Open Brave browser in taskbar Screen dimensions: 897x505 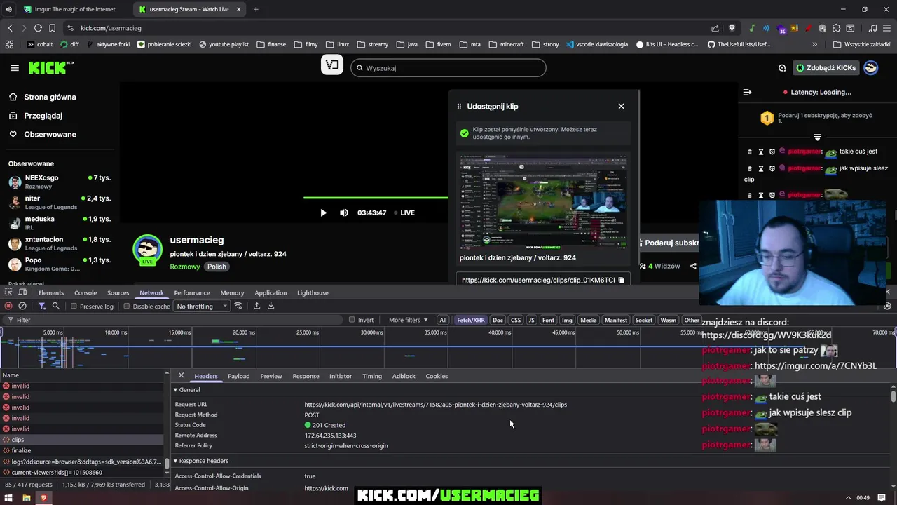point(43,498)
